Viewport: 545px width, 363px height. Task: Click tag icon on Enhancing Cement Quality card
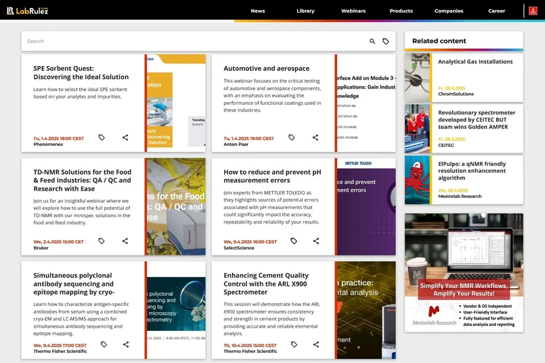coord(294,344)
